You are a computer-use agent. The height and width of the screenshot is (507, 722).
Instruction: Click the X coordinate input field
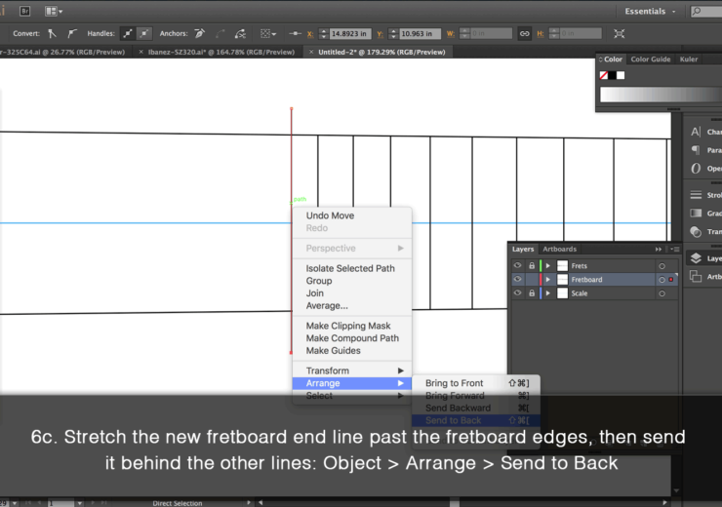point(351,33)
